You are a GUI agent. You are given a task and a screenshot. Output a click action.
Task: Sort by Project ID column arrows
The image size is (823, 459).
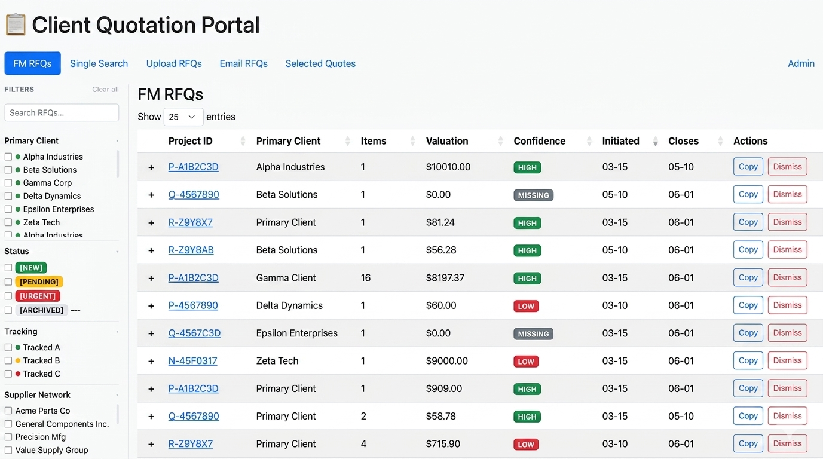(x=243, y=141)
